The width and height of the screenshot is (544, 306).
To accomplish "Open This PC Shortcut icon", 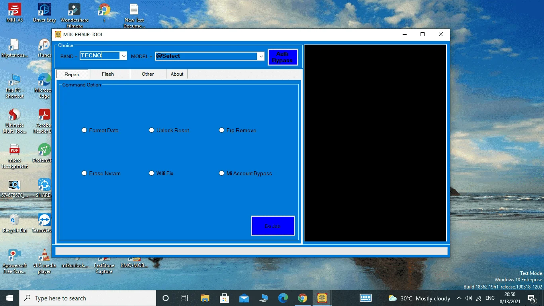I will (x=15, y=86).
